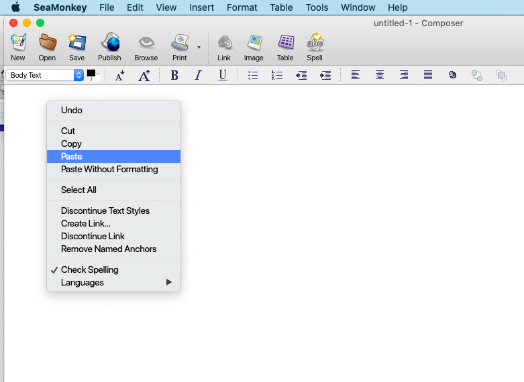
Task: Outdent the paragraph
Action: [x=301, y=75]
